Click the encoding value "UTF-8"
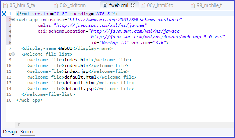 103,14
